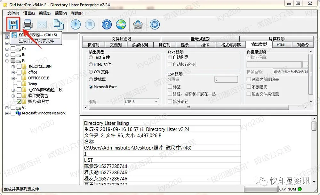Click the $RECYCLE.BIN folder icon
This screenshot has height=195, width=320.
click(24, 66)
